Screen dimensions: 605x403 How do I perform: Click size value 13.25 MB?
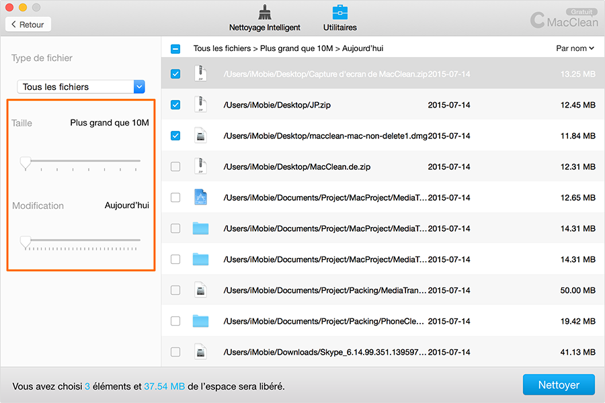(x=577, y=74)
